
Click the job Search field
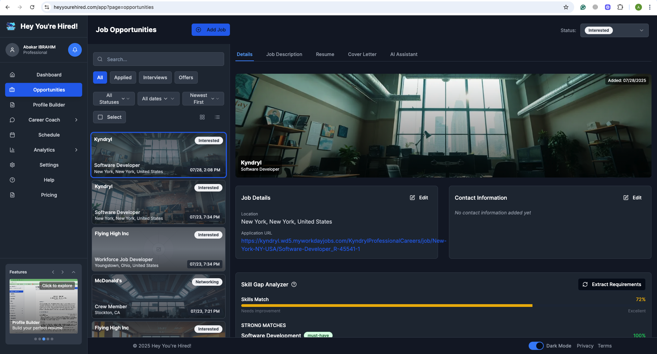pyautogui.click(x=158, y=59)
